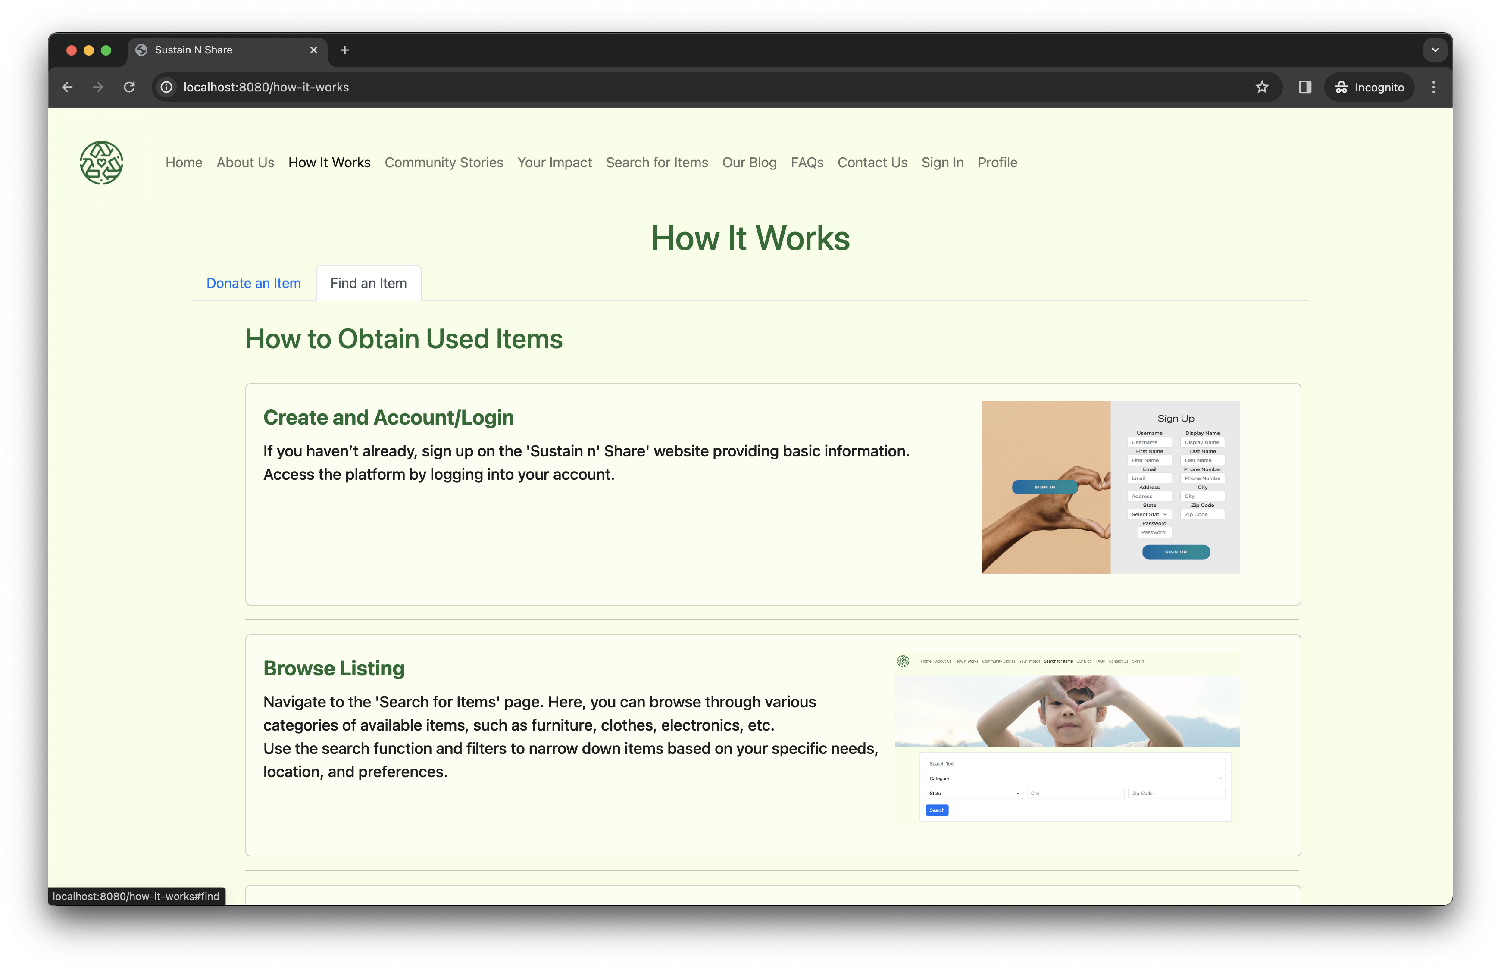Expand the tab search chevron dropdown

click(x=1435, y=50)
